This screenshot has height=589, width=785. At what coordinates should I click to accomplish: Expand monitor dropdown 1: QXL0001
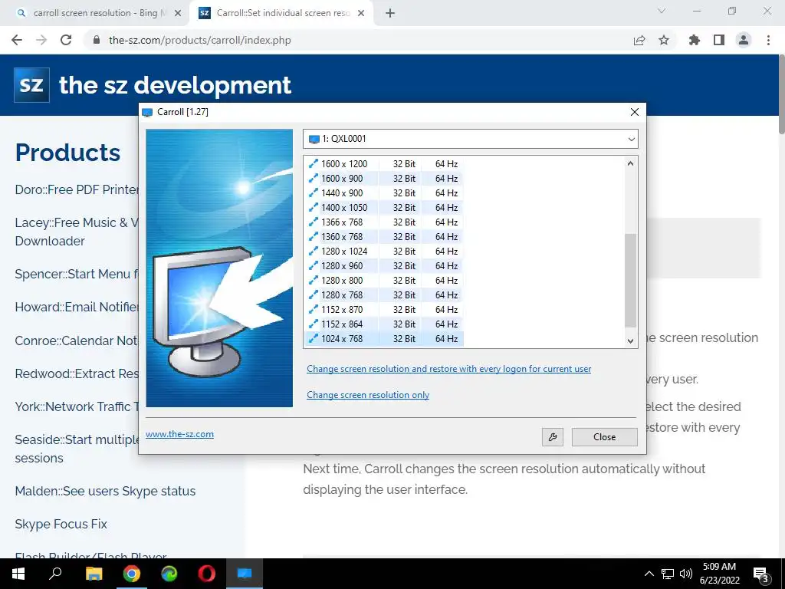(x=470, y=139)
